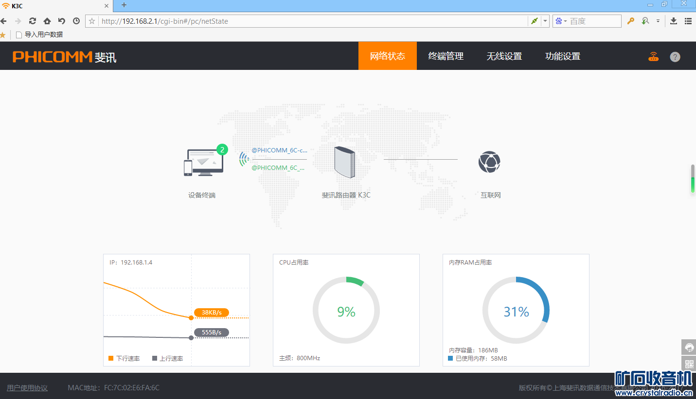Viewport: 696px width, 399px height.
Task: Click the IP：192.168.1.4 text
Action: (131, 263)
